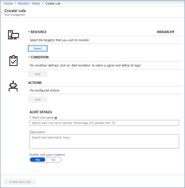185x188 pixels.
Task: Set Enable rule upon creation to Yes
Action: [38, 160]
